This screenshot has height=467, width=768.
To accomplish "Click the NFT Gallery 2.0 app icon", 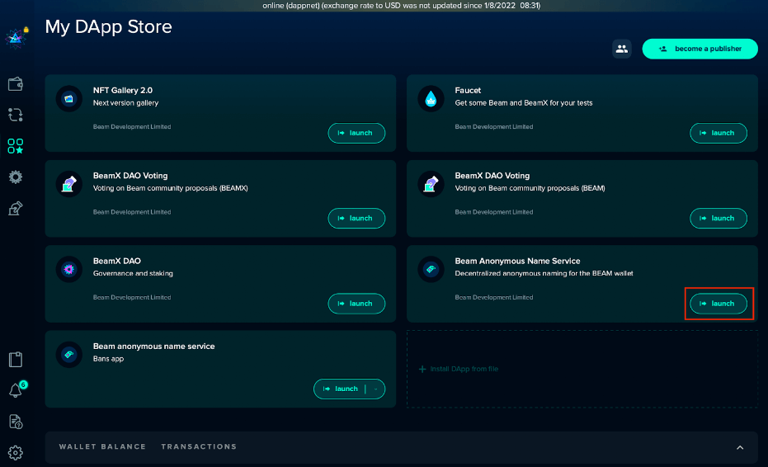I will point(68,99).
